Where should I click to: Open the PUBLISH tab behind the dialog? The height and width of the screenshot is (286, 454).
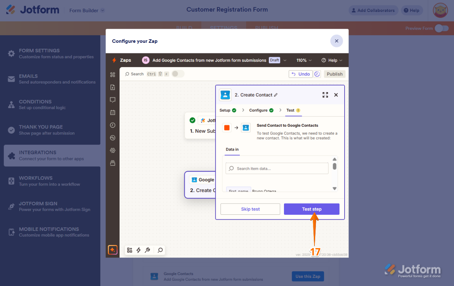tap(267, 28)
